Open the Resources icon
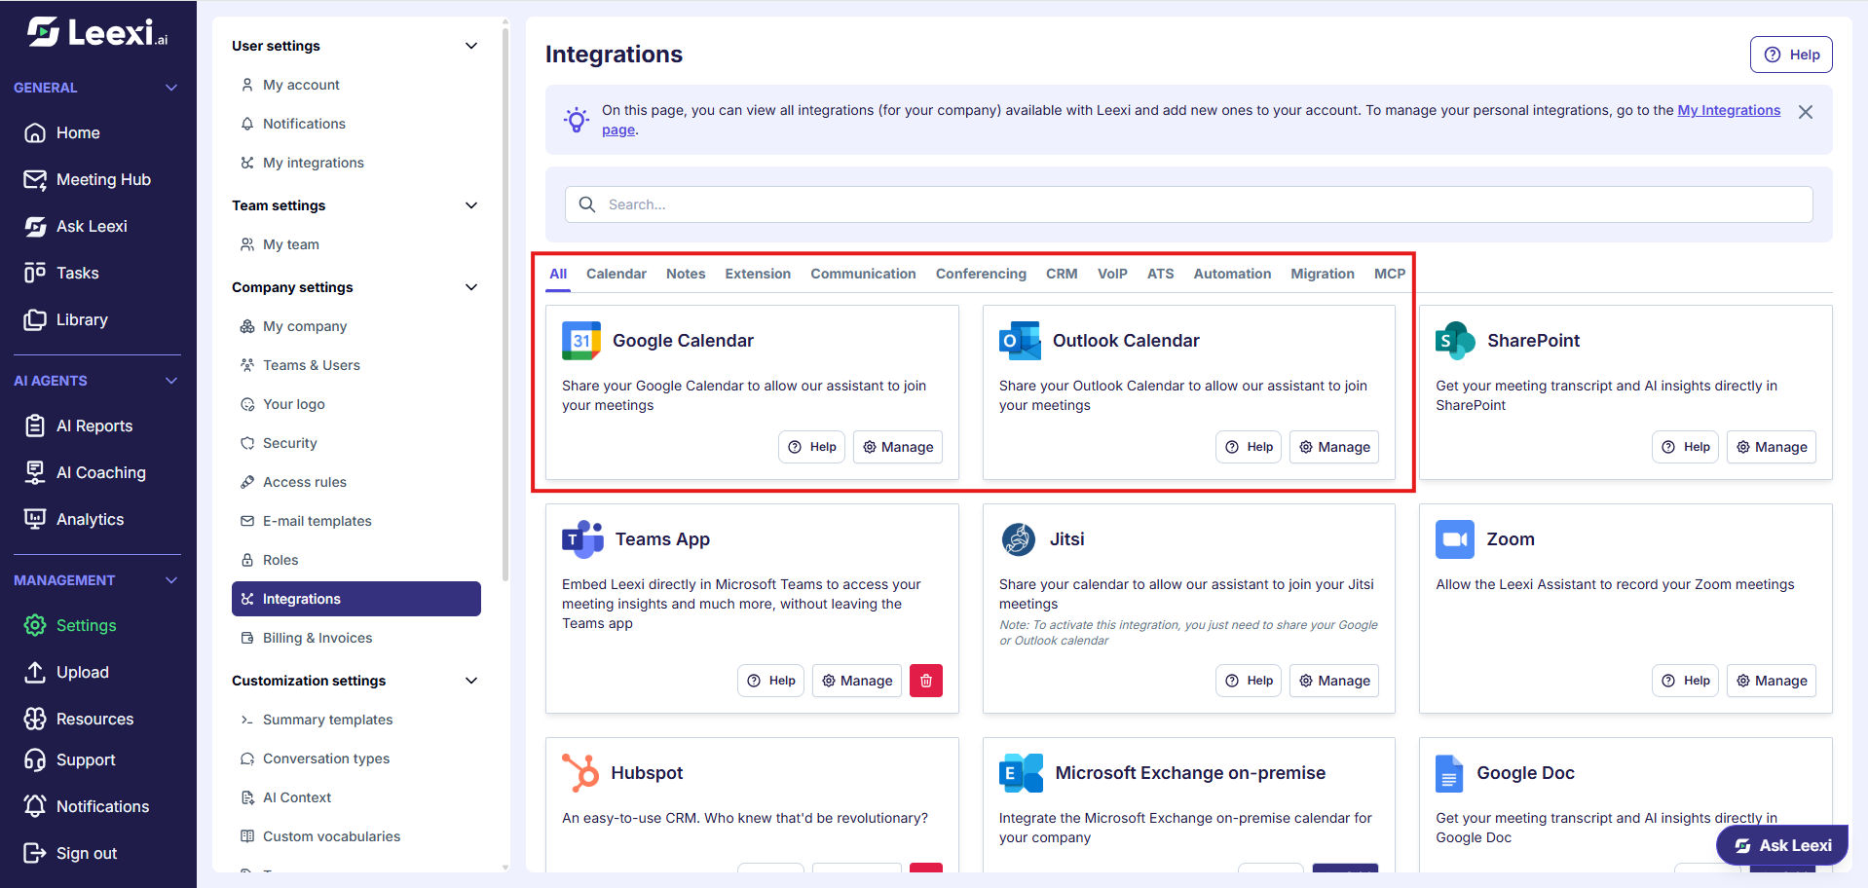The height and width of the screenshot is (888, 1868). (x=35, y=719)
